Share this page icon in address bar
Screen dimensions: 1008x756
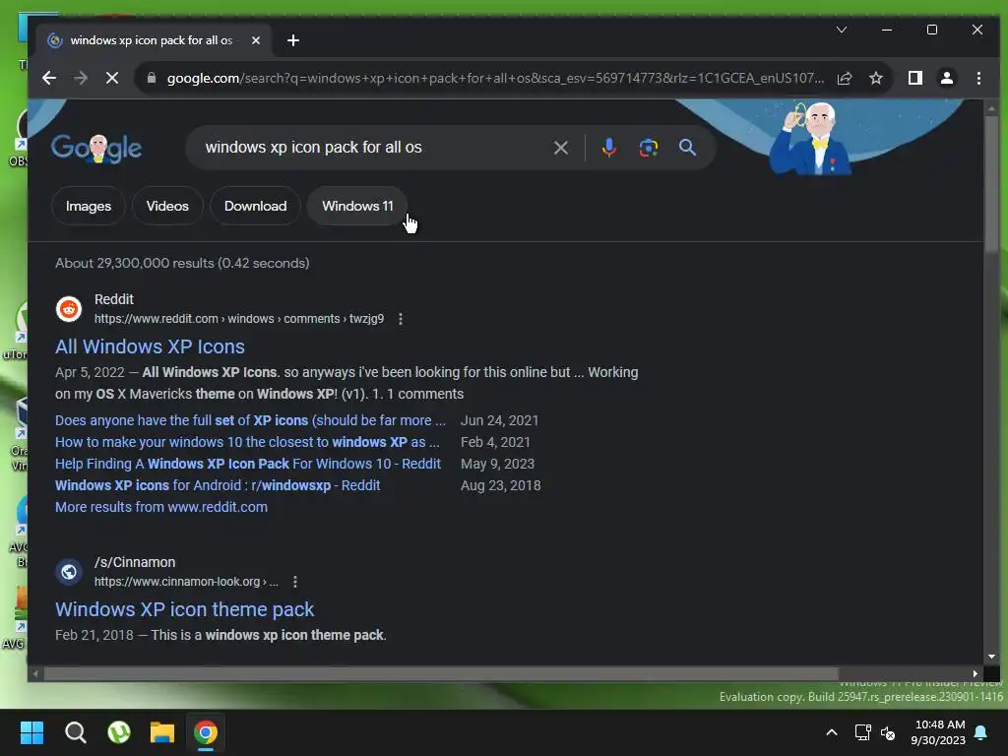[x=844, y=79]
